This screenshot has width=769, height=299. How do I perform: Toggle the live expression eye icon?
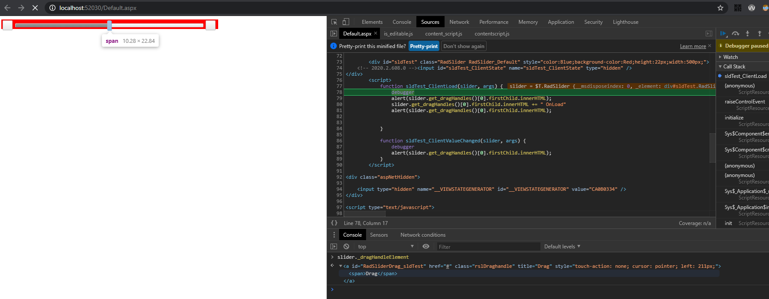426,247
